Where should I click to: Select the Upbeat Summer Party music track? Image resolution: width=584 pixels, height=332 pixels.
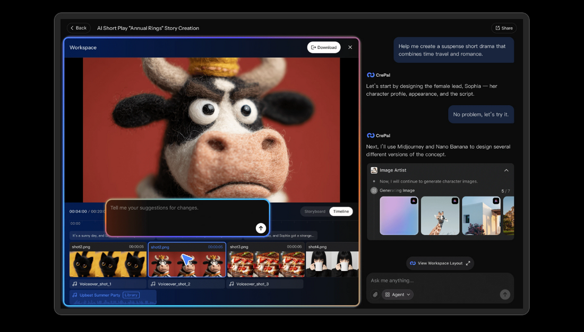[x=113, y=297]
